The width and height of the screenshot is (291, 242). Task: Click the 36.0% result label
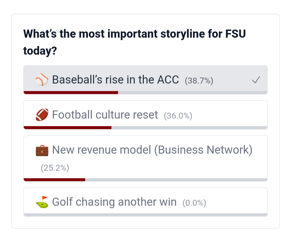pyautogui.click(x=178, y=116)
